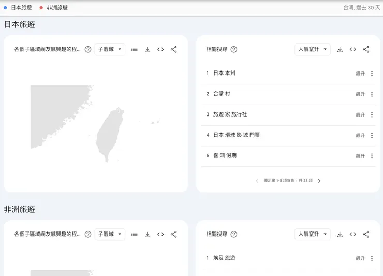This screenshot has width=383, height=276.
Task: Open 子區域 dropdown in 日本旅遊 section
Action: click(110, 49)
